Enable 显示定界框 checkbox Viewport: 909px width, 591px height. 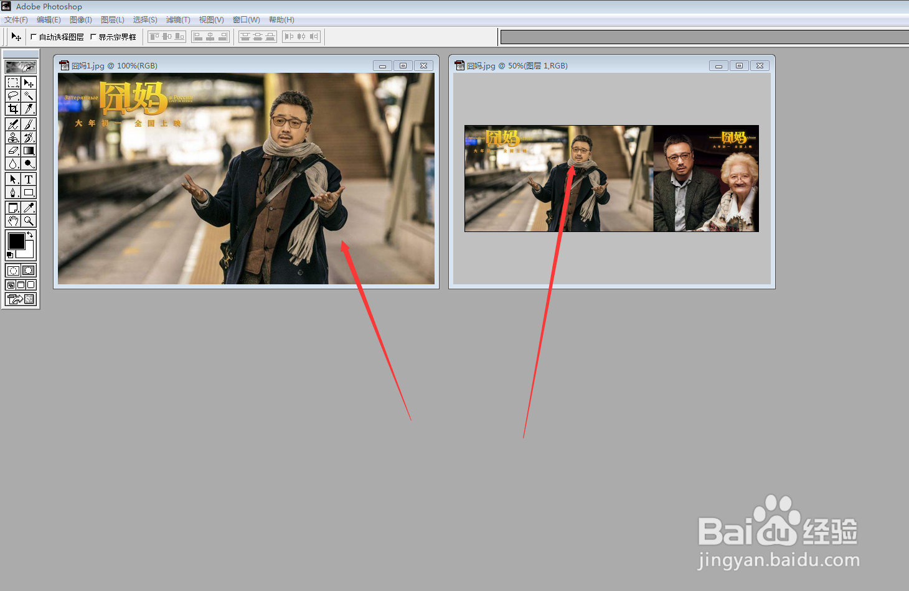(x=93, y=37)
